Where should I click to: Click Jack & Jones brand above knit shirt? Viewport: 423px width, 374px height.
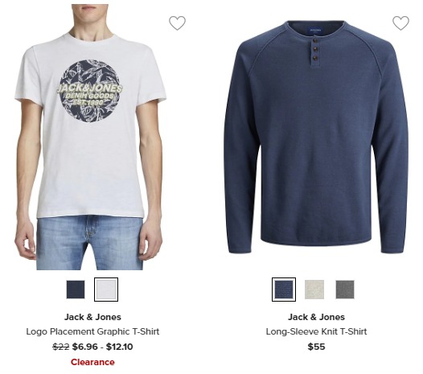coord(316,317)
